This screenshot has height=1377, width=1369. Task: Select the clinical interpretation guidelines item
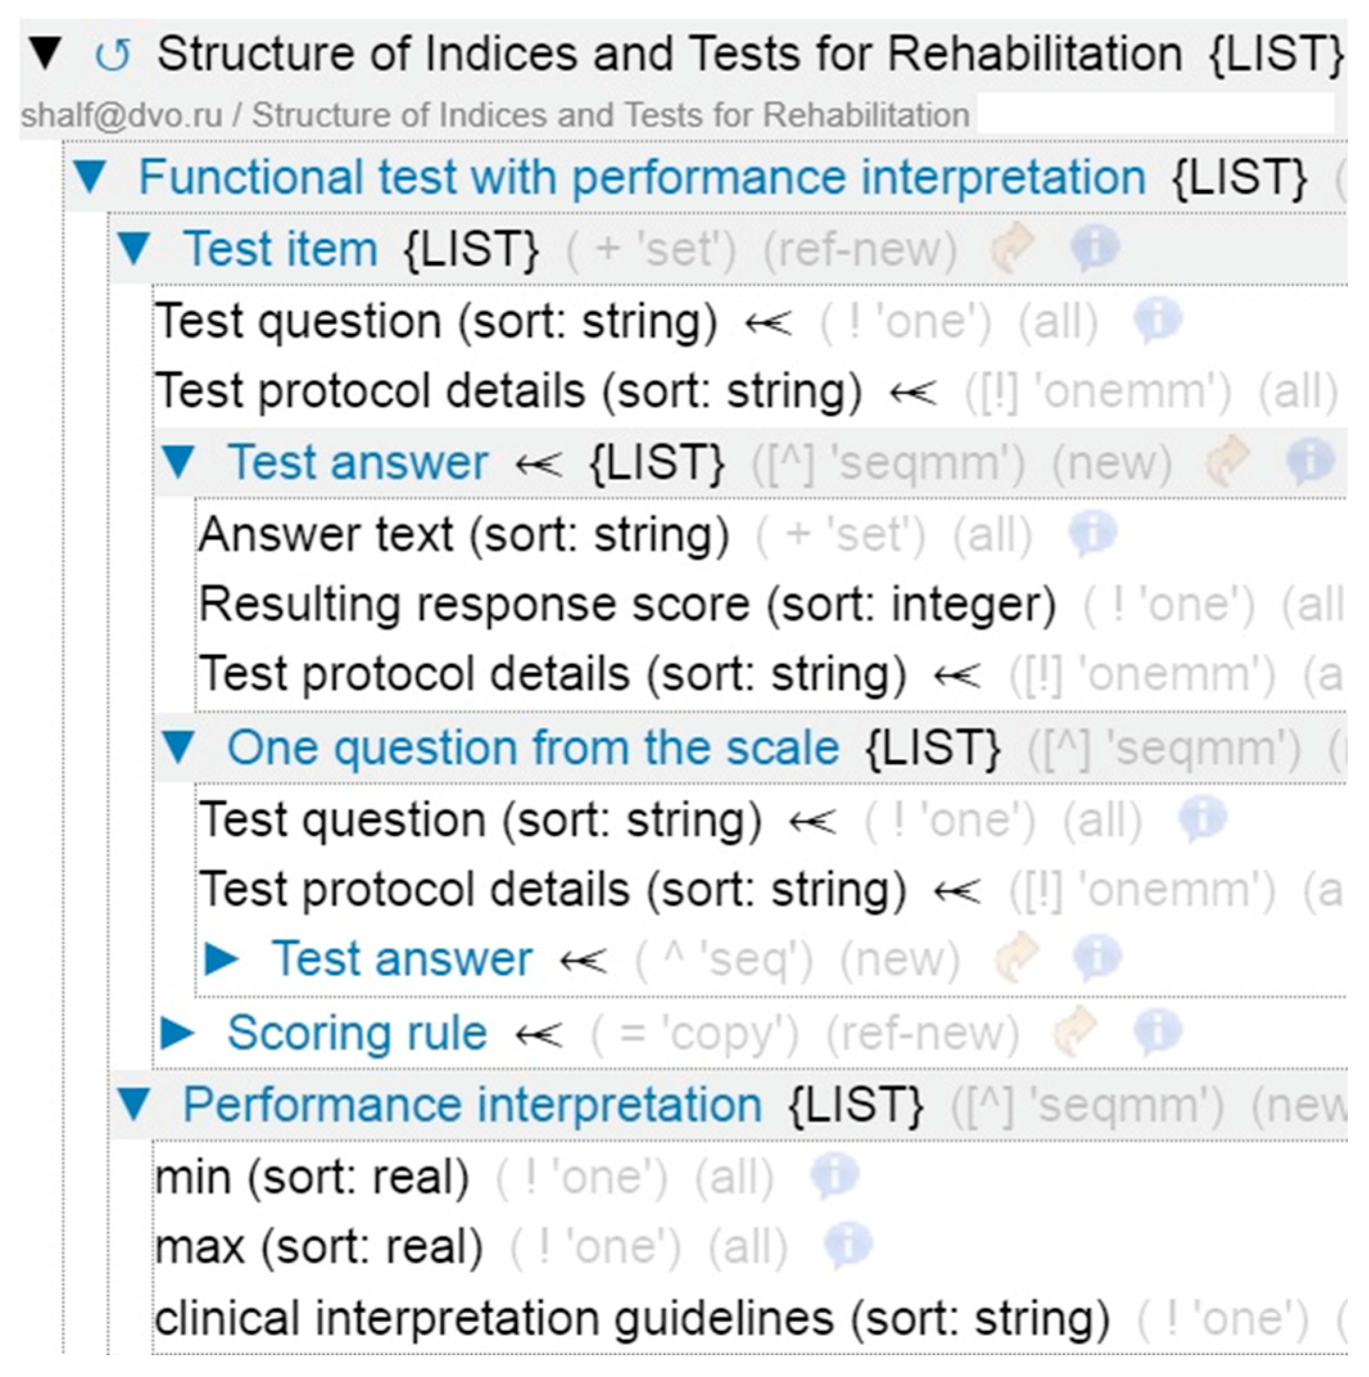pos(631,1318)
